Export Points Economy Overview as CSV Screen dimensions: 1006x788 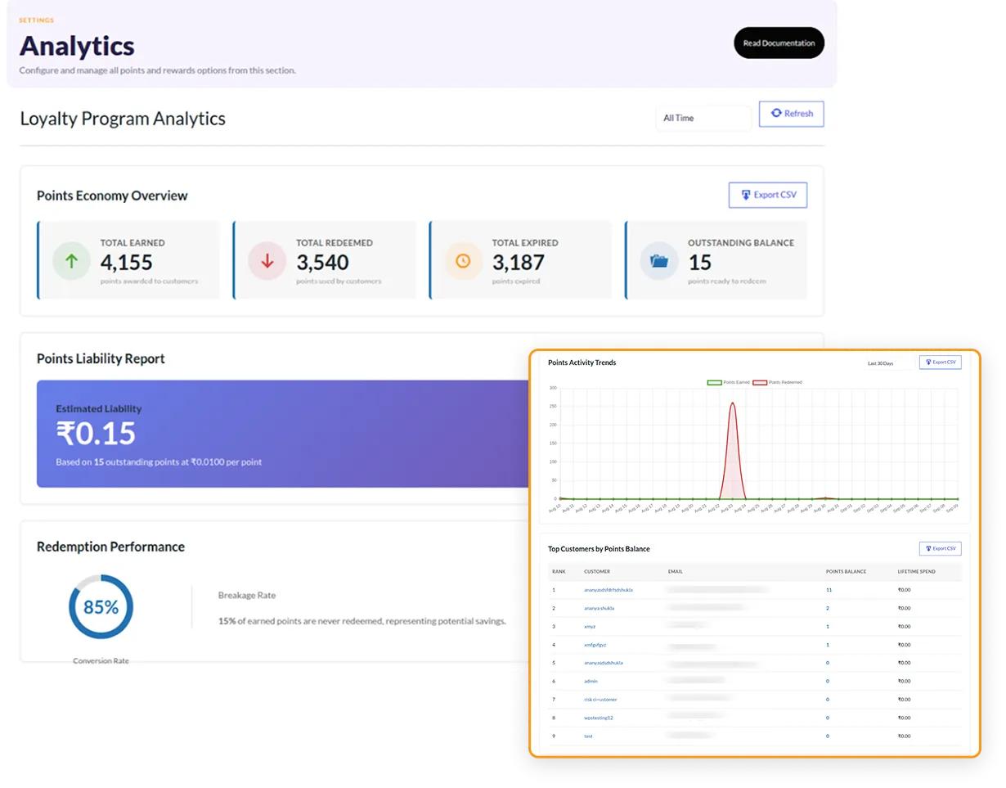point(767,195)
